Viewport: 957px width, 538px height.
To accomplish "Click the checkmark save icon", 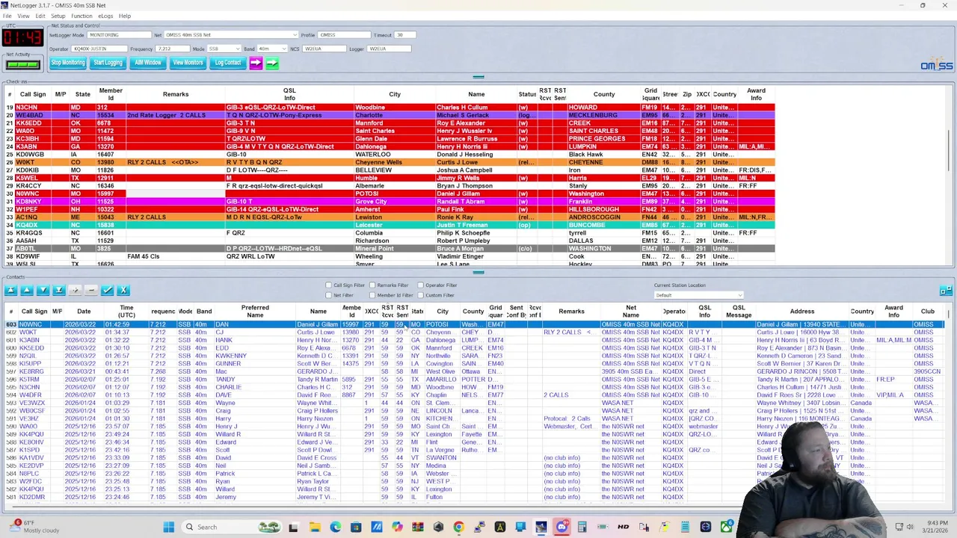I will tap(108, 290).
